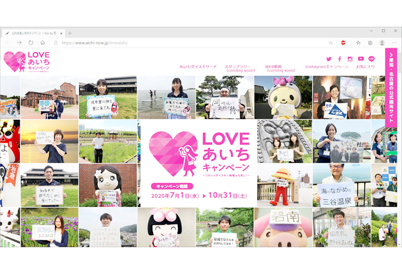Click the キャンペーン期間 pink label

tap(172, 186)
